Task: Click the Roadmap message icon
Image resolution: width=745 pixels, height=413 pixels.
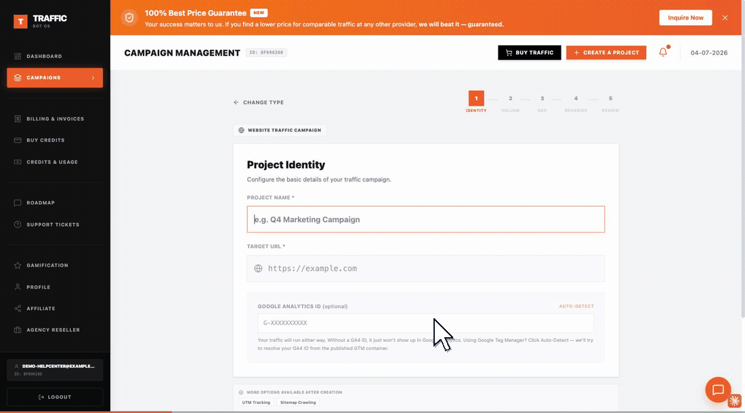Action: 18,202
